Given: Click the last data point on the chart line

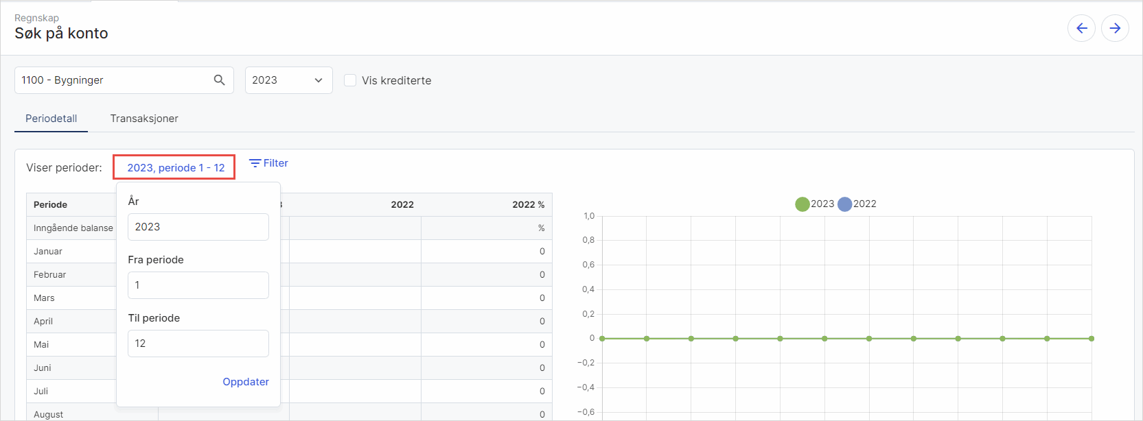Looking at the screenshot, I should [1091, 339].
